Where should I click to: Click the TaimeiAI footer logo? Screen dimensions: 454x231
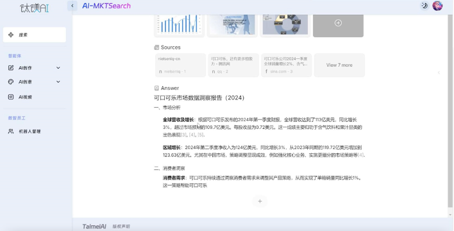(x=94, y=227)
